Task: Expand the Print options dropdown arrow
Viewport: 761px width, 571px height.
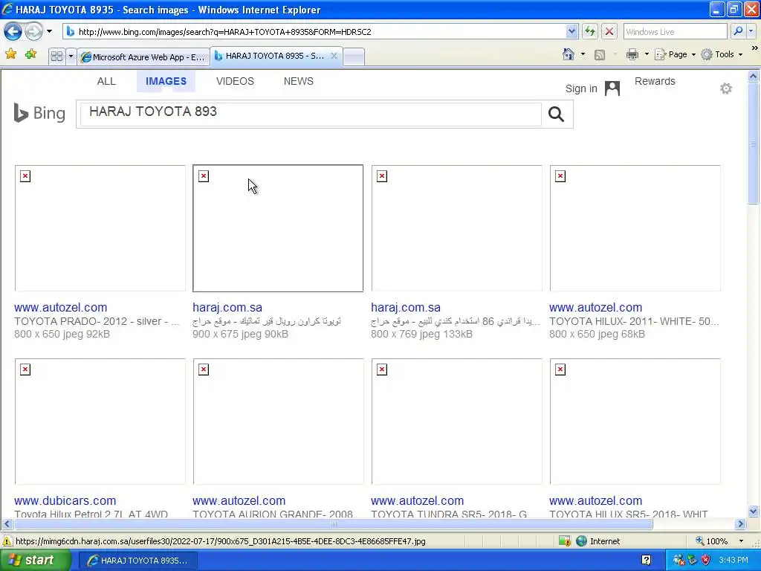Action: 647,54
